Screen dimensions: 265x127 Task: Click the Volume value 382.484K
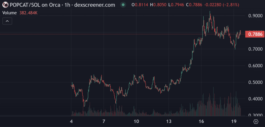coord(28,13)
